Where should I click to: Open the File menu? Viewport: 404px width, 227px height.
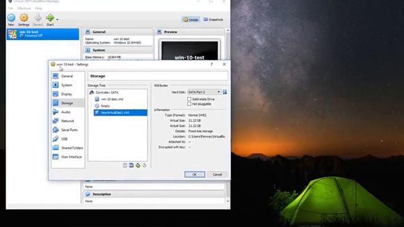click(11, 8)
